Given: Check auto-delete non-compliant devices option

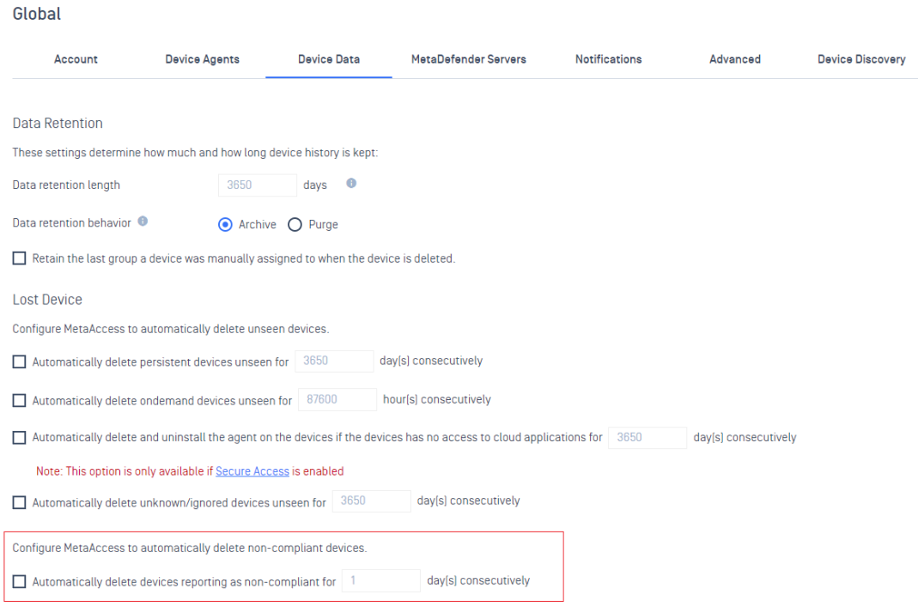Looking at the screenshot, I should (19, 581).
